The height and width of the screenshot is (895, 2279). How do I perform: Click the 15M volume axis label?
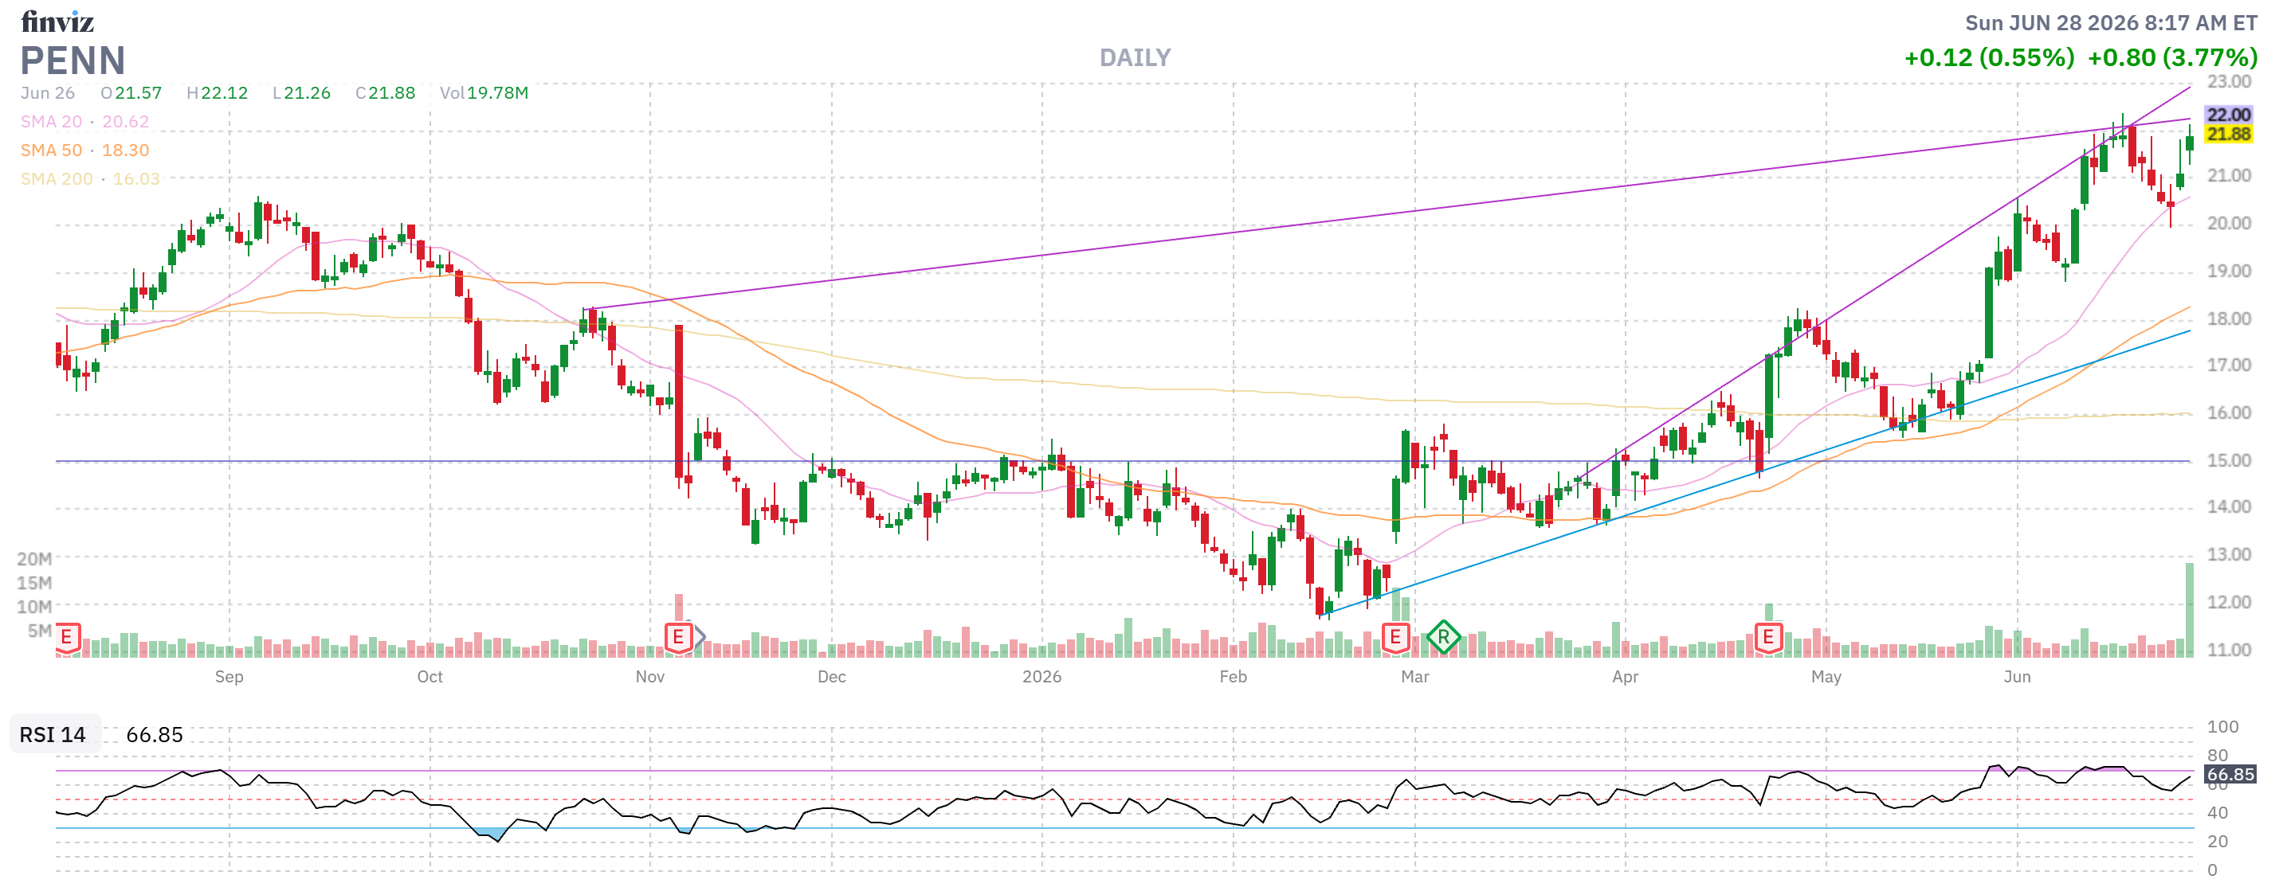(x=34, y=584)
